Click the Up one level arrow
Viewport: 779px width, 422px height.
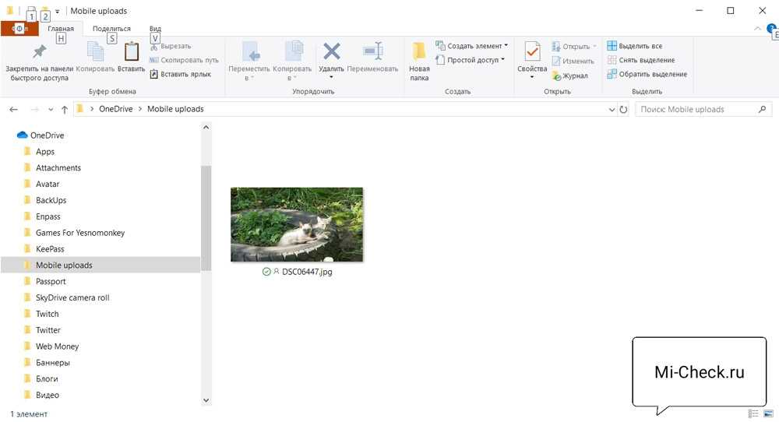pyautogui.click(x=64, y=110)
